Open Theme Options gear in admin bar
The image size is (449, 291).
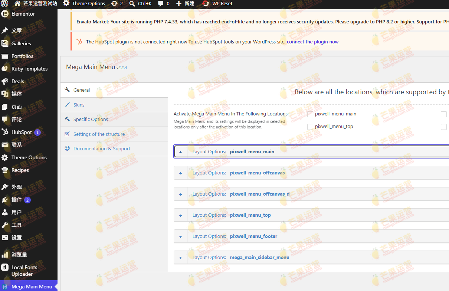66,3
